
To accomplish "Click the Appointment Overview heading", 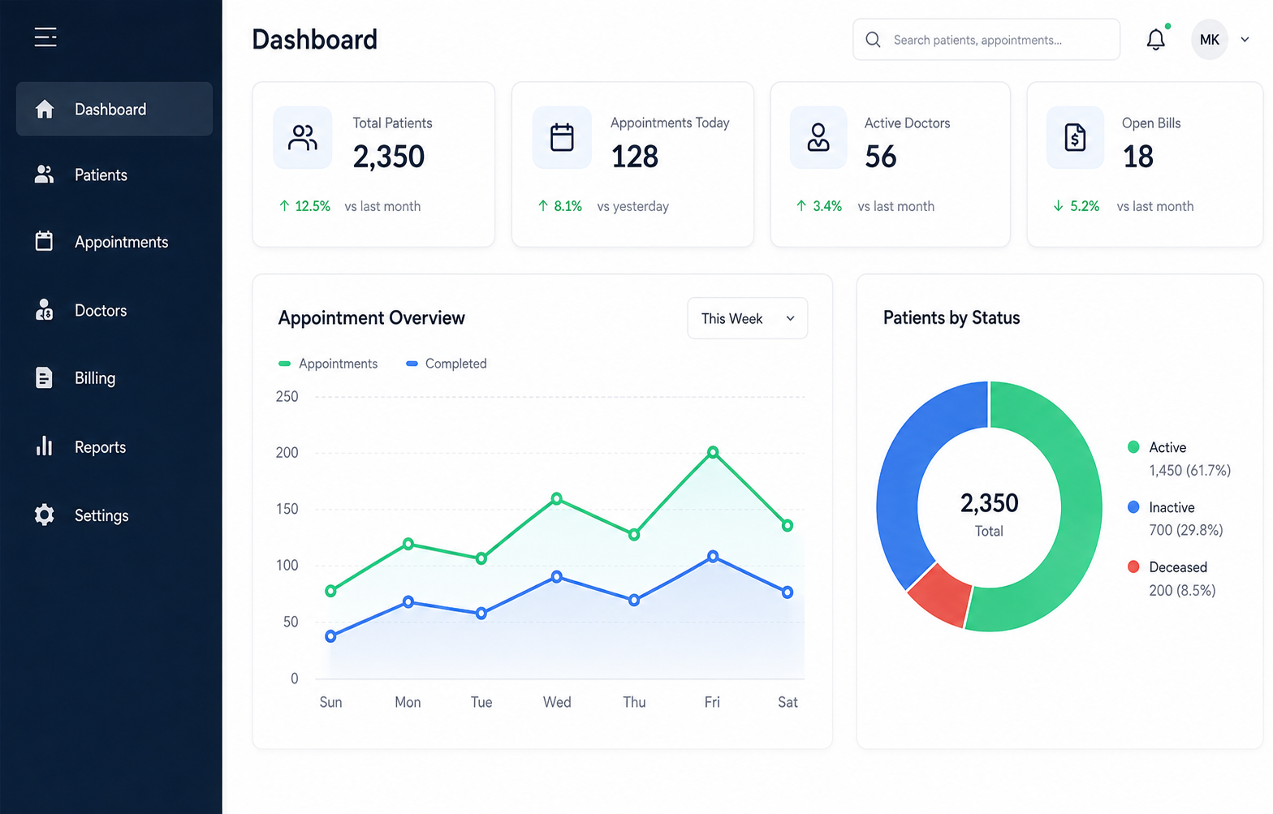I will pos(372,318).
